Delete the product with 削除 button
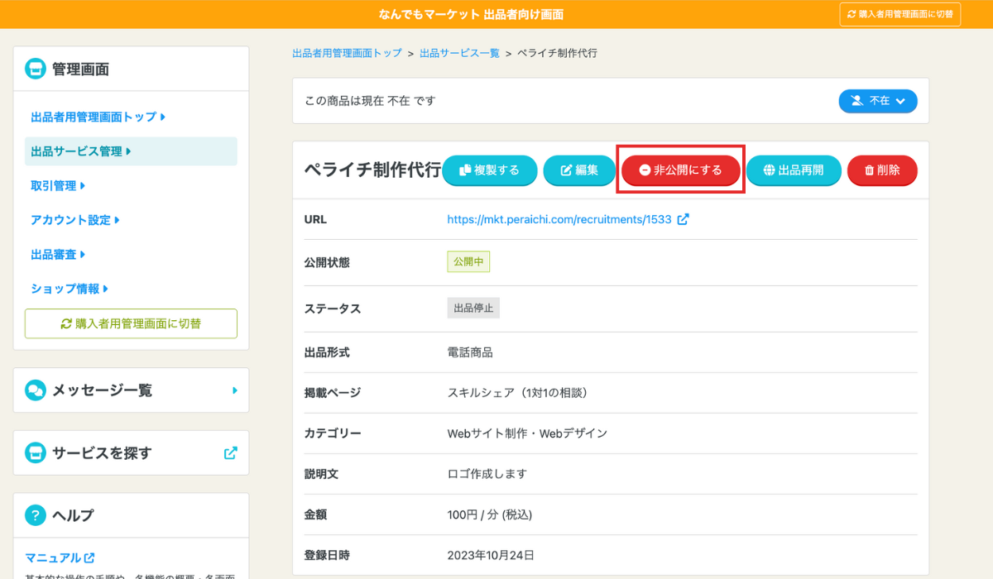Viewport: 993px width, 579px height. tap(882, 170)
